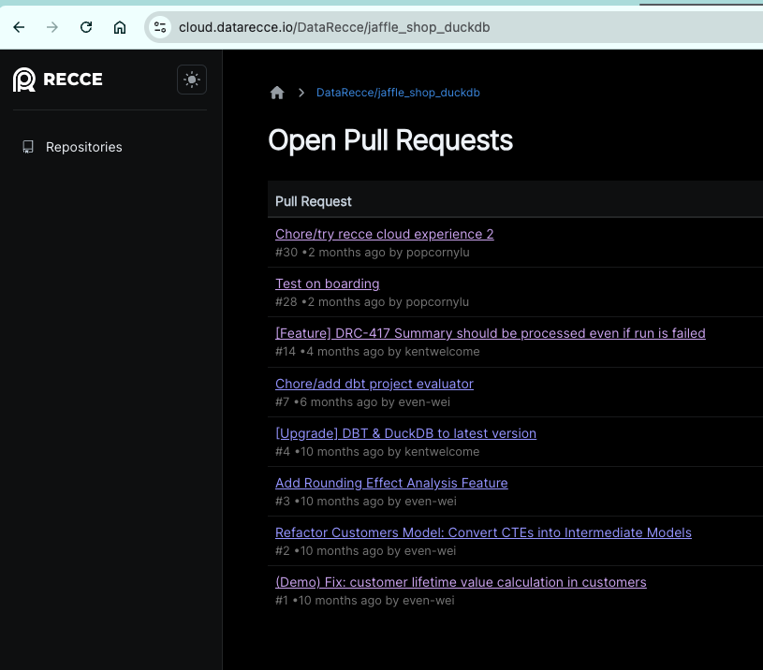Focus the browser address bar URL

334,27
